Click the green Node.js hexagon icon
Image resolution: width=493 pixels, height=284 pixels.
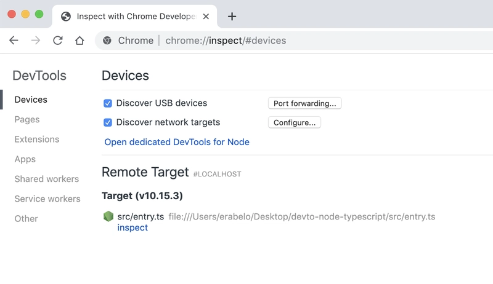[x=108, y=216]
